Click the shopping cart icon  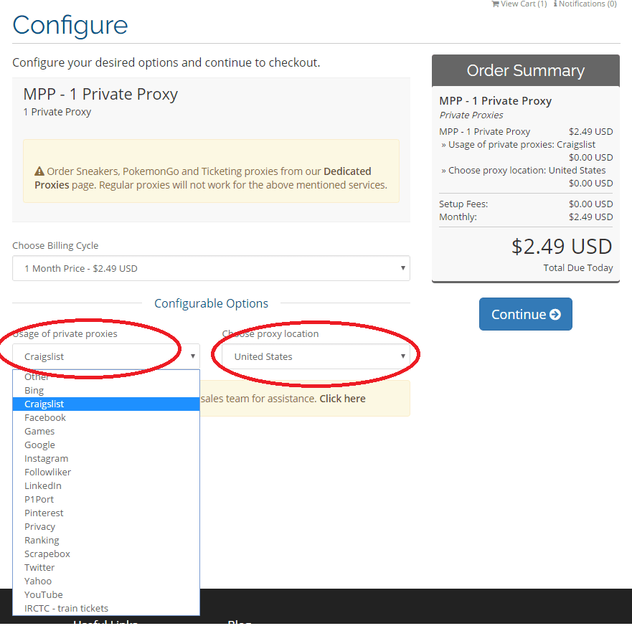[495, 4]
